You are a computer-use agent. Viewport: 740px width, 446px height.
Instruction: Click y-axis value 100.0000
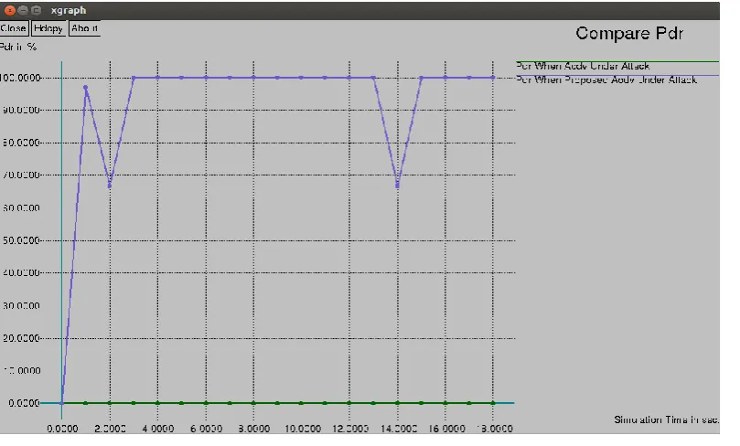(20, 78)
